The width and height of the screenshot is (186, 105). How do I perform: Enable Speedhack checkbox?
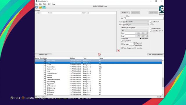click(151, 31)
